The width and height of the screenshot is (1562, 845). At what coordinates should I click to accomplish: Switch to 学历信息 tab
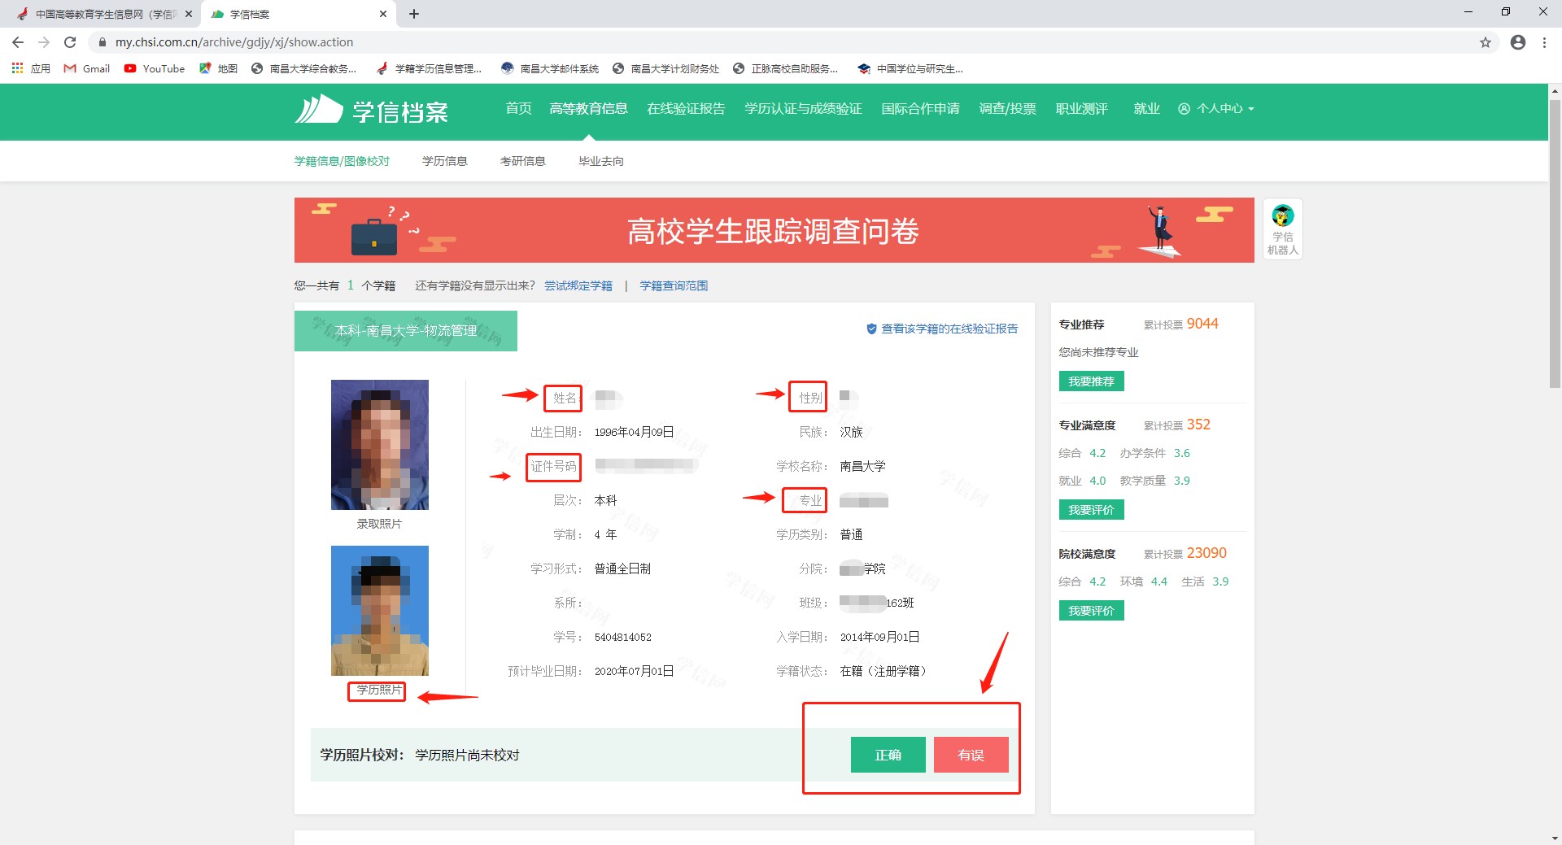click(x=444, y=161)
